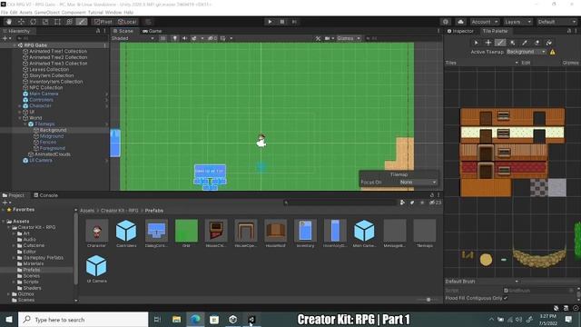The width and height of the screenshot is (581, 327).
Task: Choose the Tile Palette Eraser tool
Action: (x=537, y=43)
